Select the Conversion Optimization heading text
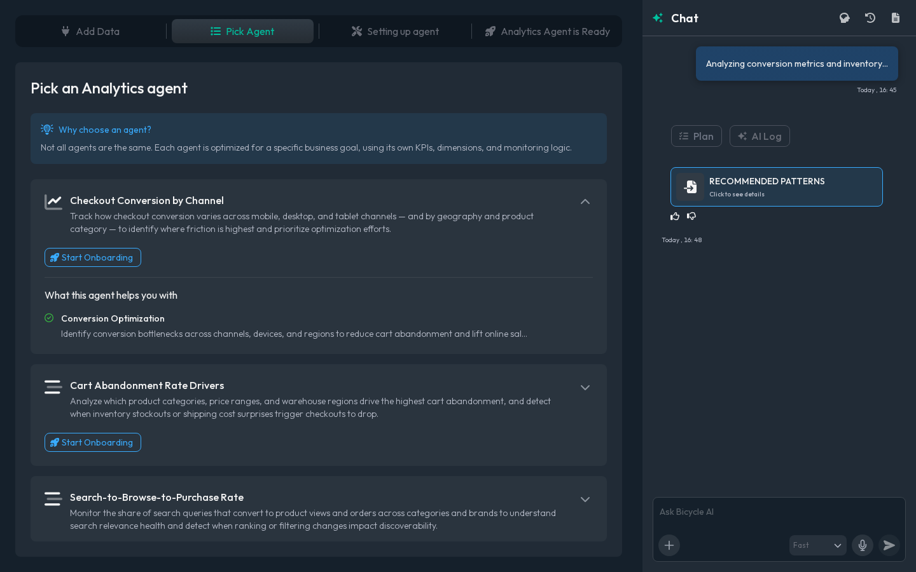 point(113,318)
